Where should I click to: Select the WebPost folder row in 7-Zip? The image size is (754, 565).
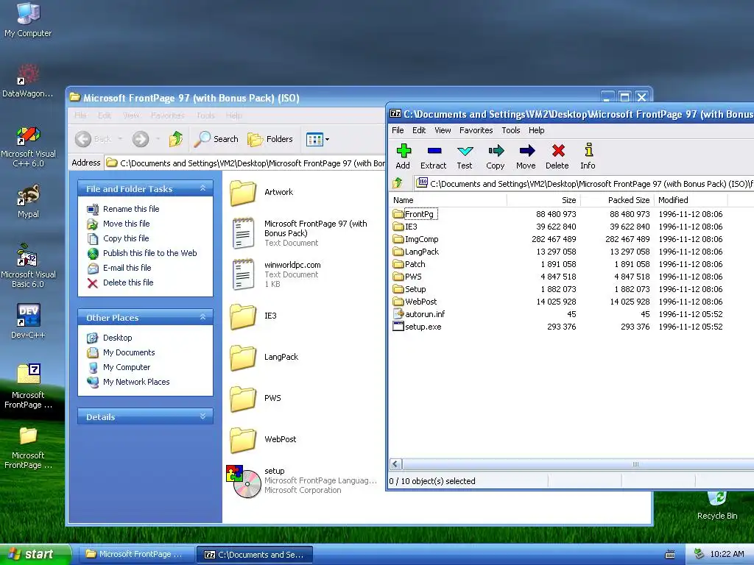pos(415,302)
